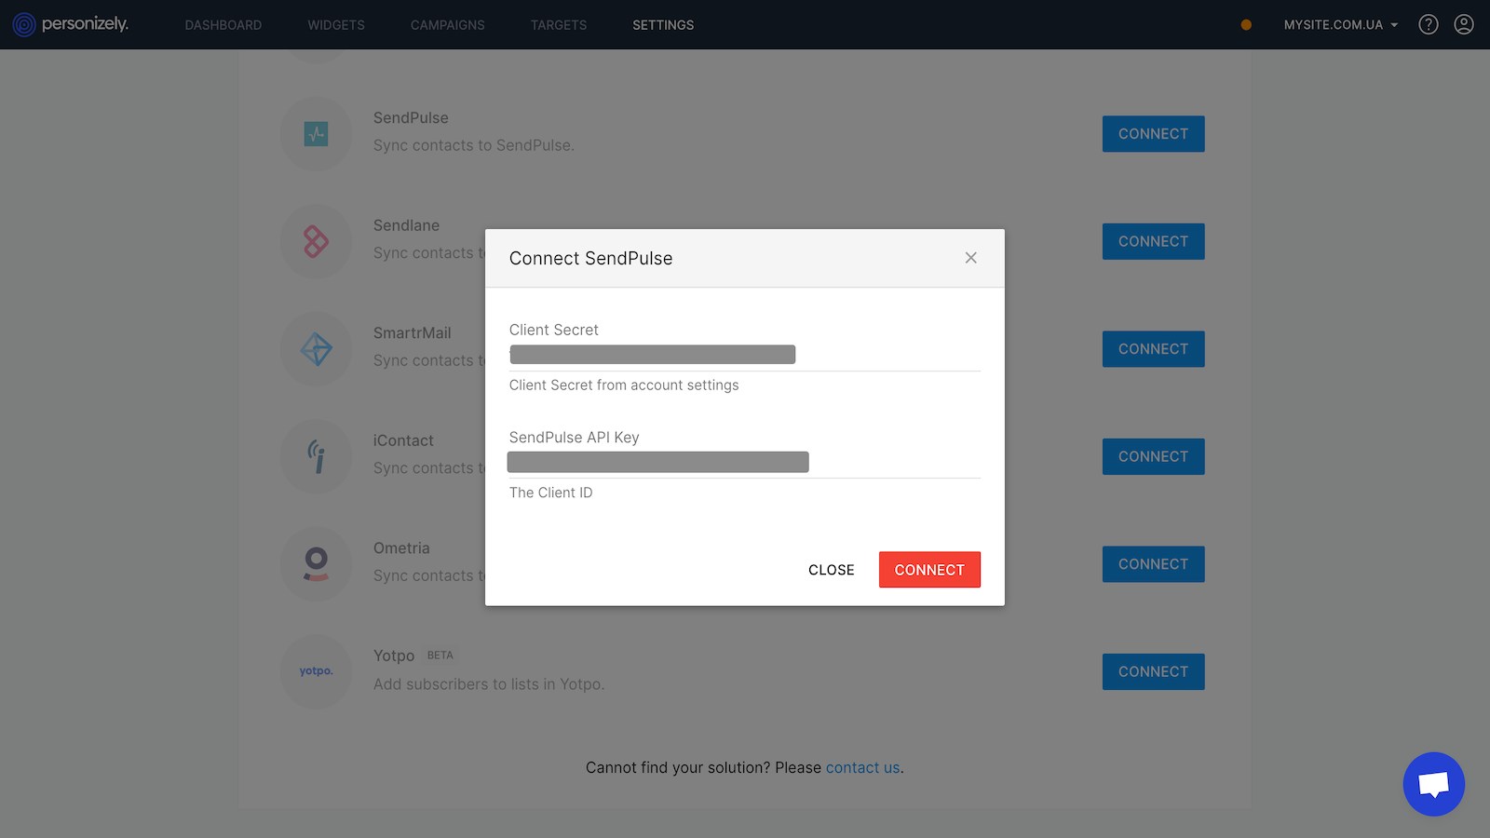Click the SmartrMail integration icon
The width and height of the screenshot is (1490, 838).
(x=317, y=349)
